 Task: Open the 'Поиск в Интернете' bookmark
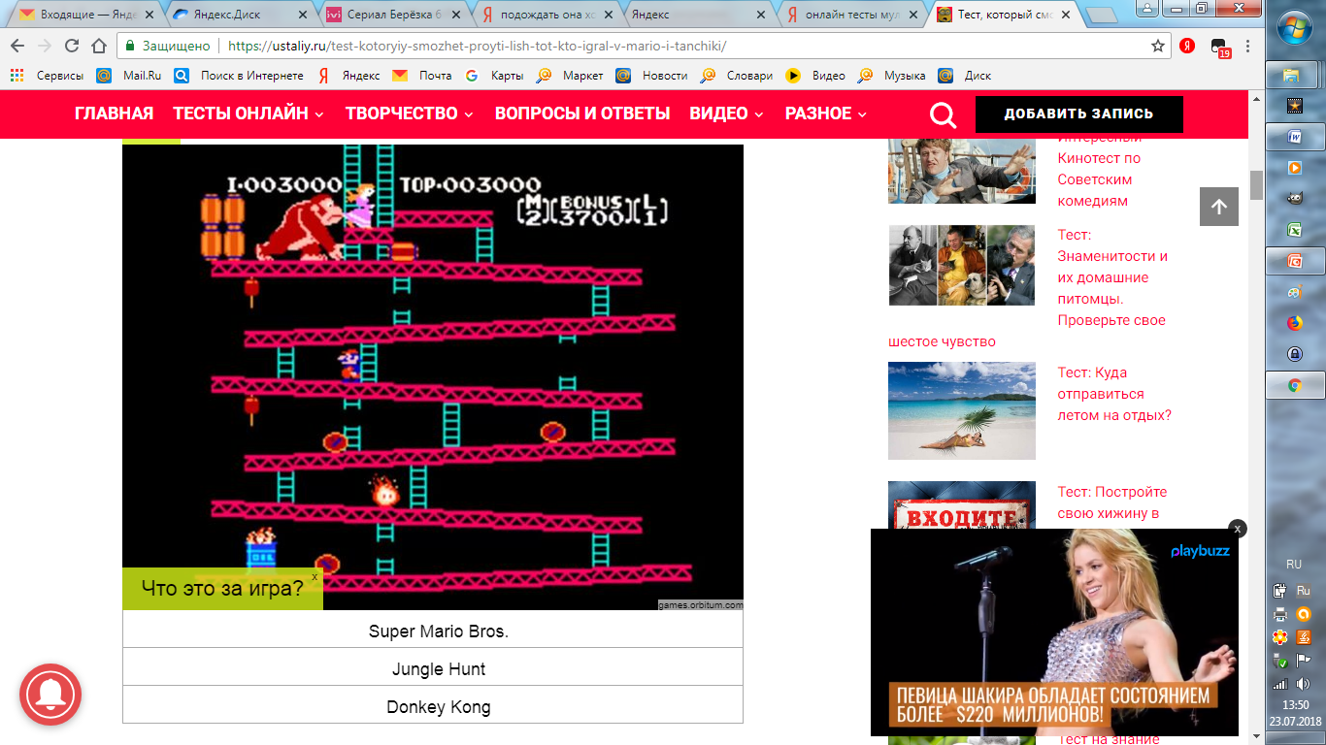[239, 75]
